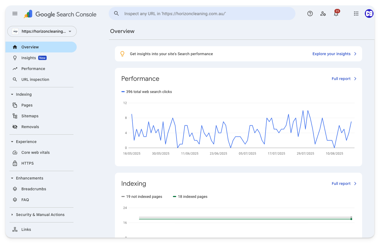Collapse the Indexing section
This screenshot has height=243, width=380.
(12, 94)
